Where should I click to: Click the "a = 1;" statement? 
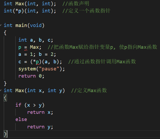pos(27,54)
